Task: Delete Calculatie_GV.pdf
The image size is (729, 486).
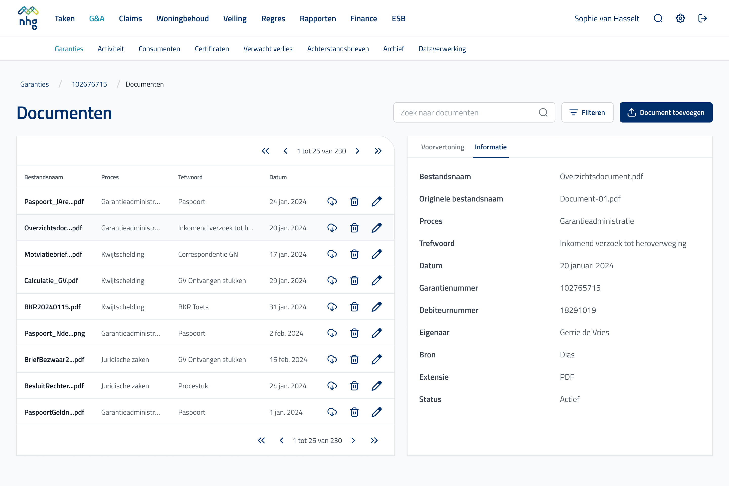Action: click(x=354, y=280)
